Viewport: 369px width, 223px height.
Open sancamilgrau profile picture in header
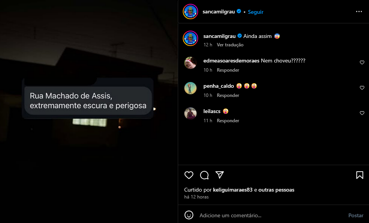pyautogui.click(x=190, y=11)
